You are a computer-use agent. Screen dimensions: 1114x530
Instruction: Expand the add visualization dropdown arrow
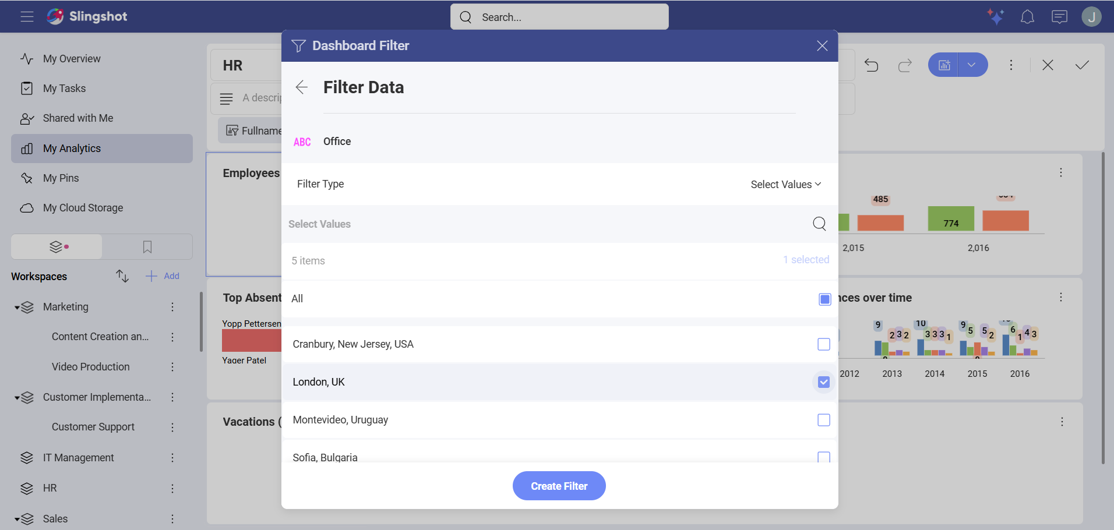click(972, 65)
